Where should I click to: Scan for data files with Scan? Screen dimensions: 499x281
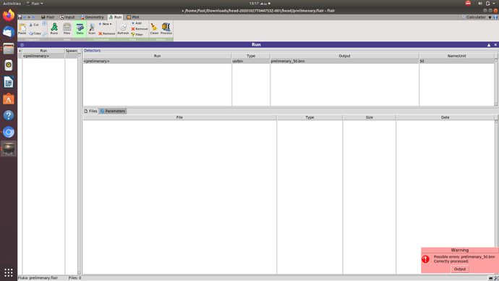[x=92, y=29]
